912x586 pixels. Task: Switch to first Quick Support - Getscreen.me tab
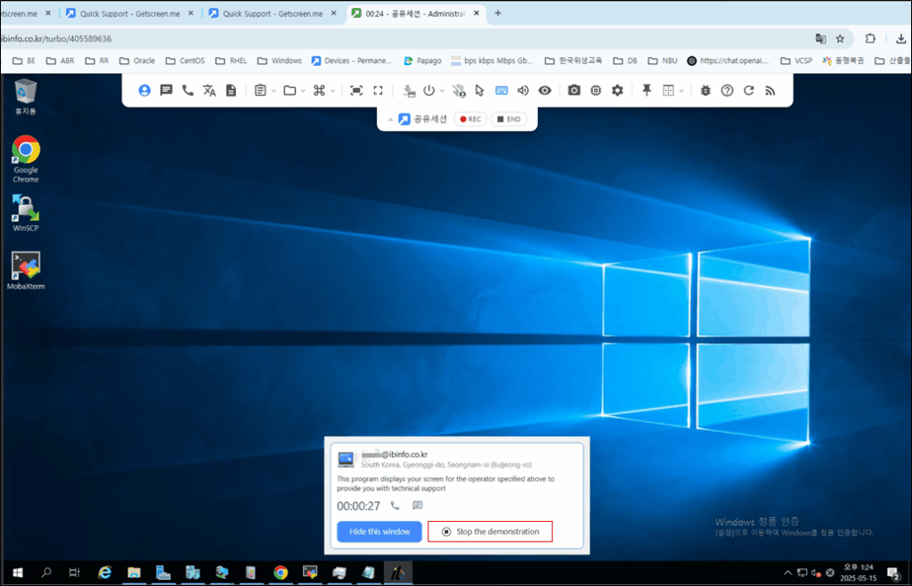[x=130, y=13]
